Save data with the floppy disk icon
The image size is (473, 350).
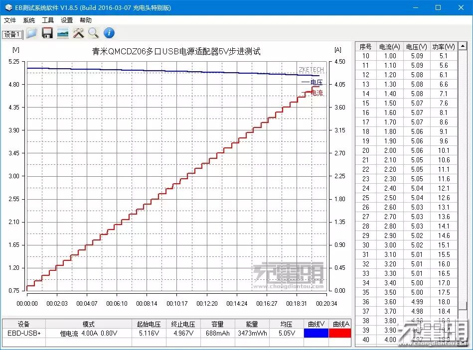click(47, 33)
